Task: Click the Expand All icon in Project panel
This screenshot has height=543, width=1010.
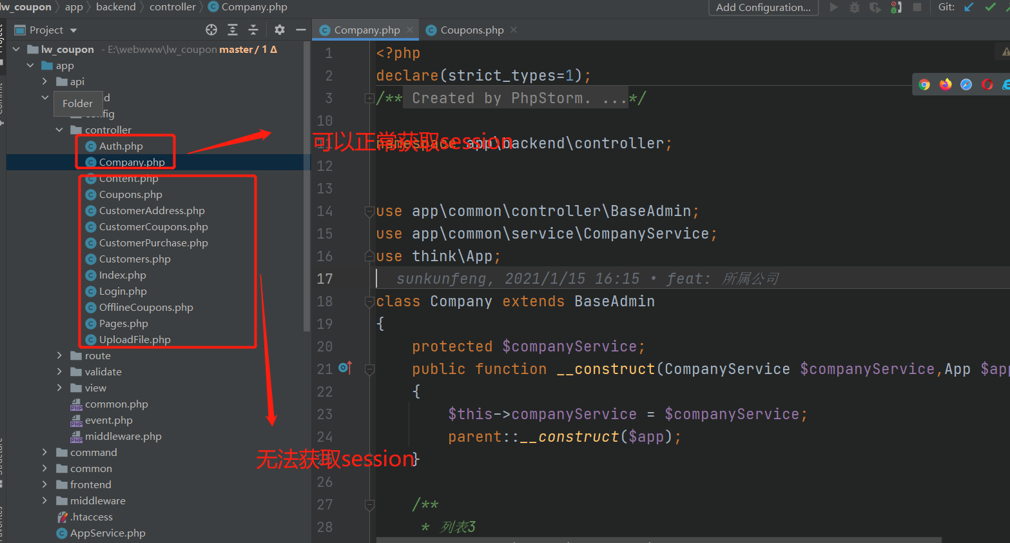Action: 233,30
